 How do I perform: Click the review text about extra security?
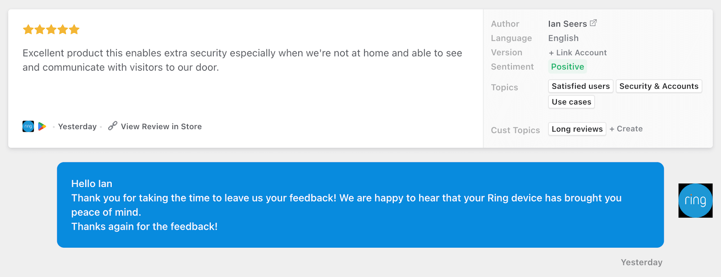(242, 60)
